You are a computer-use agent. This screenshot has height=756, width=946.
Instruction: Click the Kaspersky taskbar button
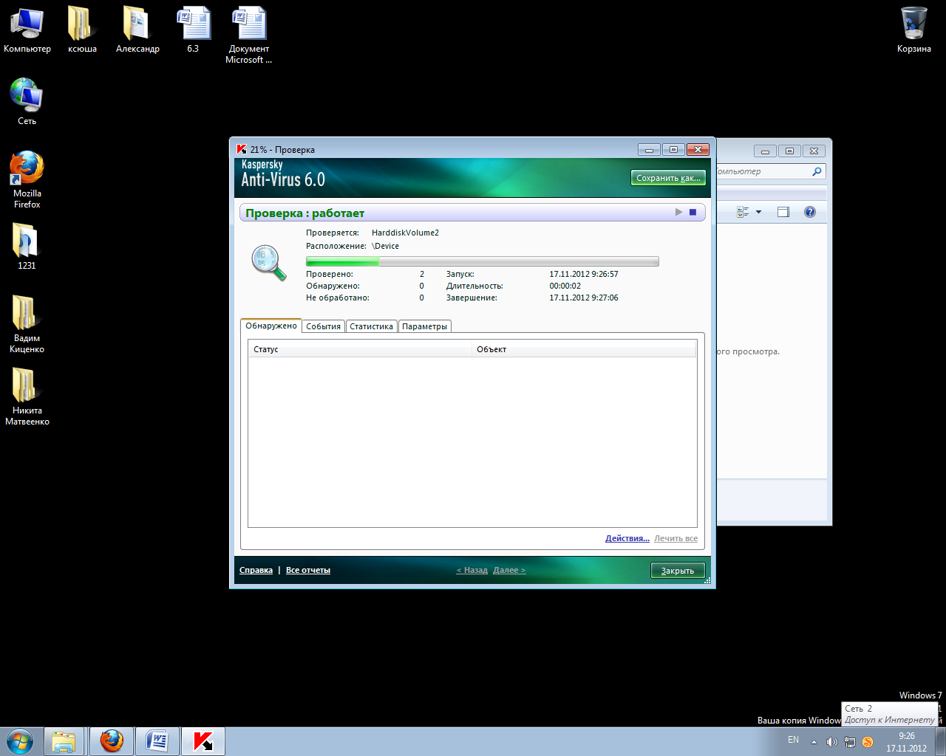203,740
